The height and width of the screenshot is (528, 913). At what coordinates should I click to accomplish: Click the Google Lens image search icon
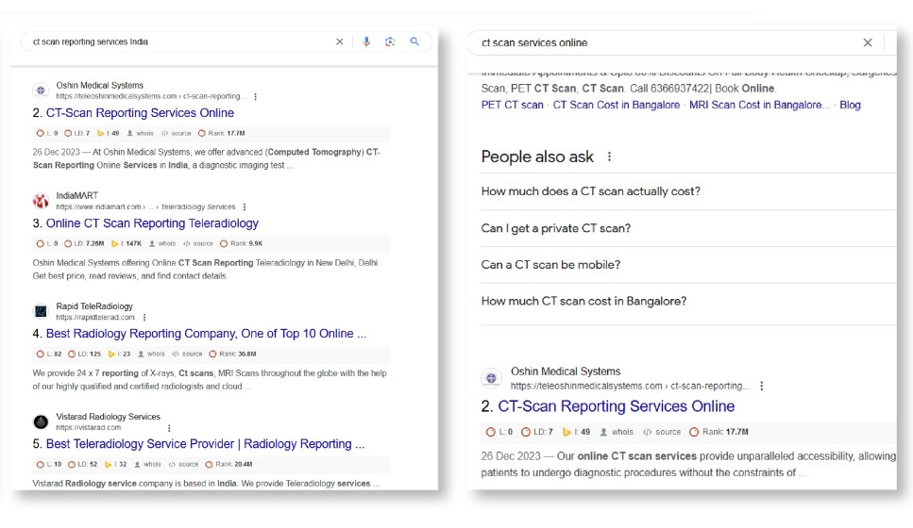tap(390, 41)
